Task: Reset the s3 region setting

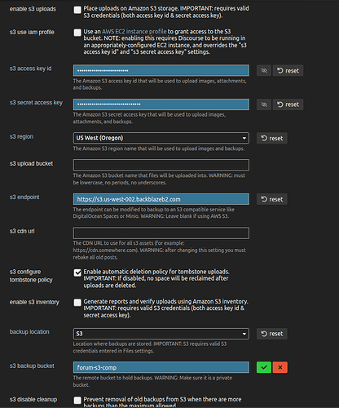Action: click(272, 138)
